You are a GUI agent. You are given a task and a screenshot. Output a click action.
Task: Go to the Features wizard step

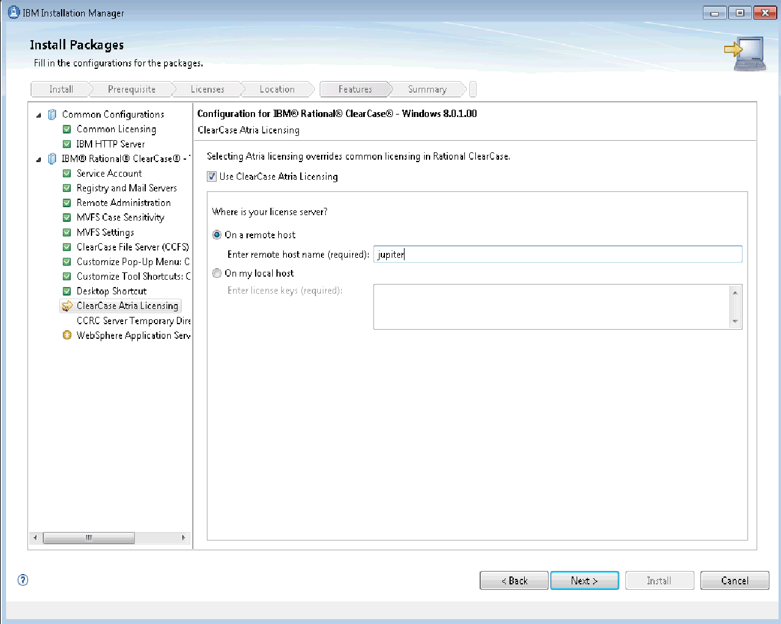coord(355,90)
